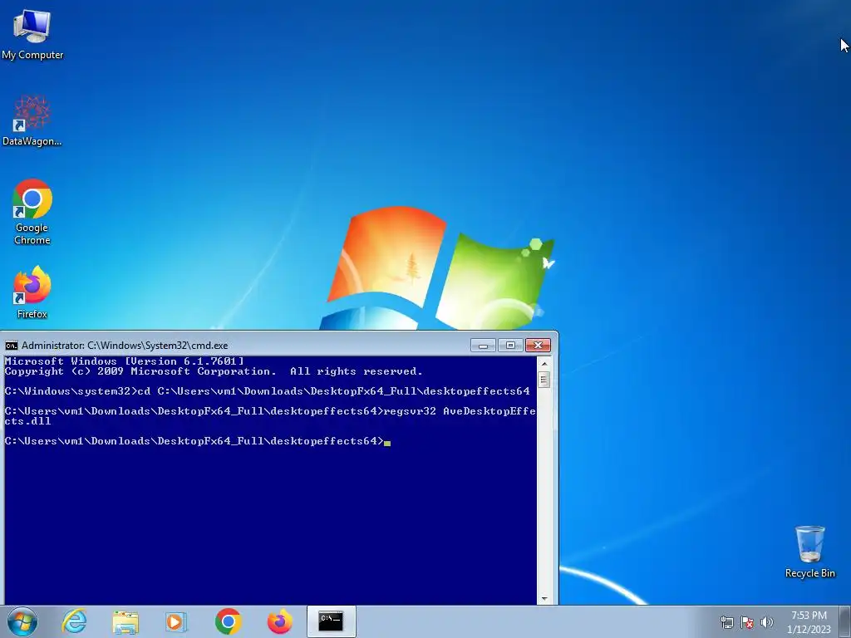Click the network status tray icon

[x=726, y=622]
